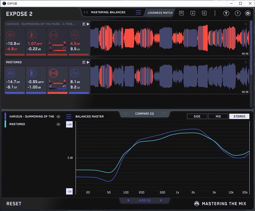255x211 pixels.
Task: Click the '-14.7 INT' loudness value
Action: point(13,82)
